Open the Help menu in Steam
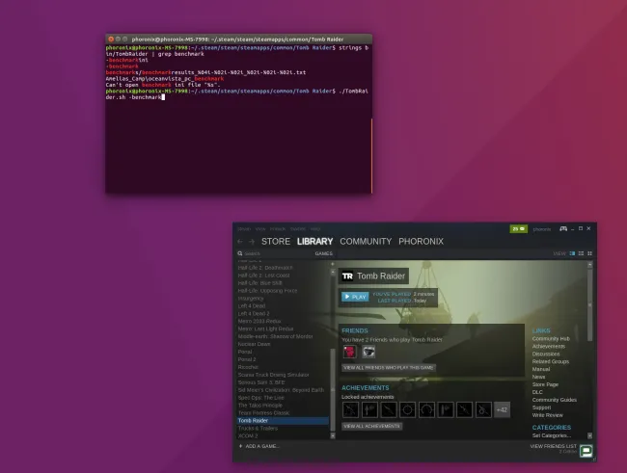The width and height of the screenshot is (627, 473). pyautogui.click(x=315, y=229)
